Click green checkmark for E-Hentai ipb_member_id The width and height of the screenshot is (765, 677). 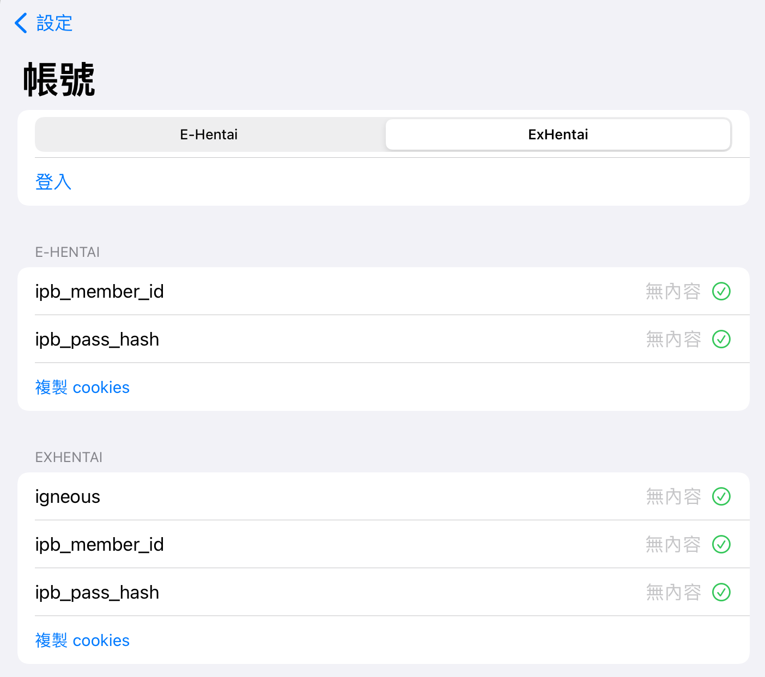(x=721, y=291)
